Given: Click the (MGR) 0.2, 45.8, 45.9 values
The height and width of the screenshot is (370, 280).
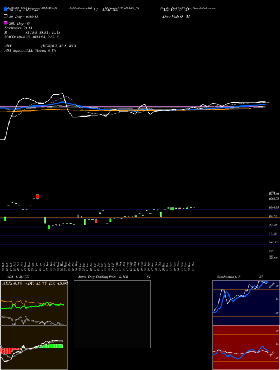Looking at the screenshot, I should coord(58,46).
